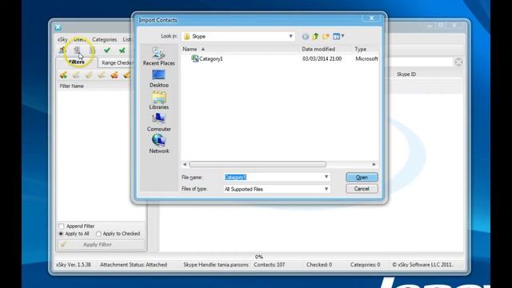Viewport: 512px width, 288px height.
Task: Click the Catagory1 file name text
Action: [x=211, y=58]
